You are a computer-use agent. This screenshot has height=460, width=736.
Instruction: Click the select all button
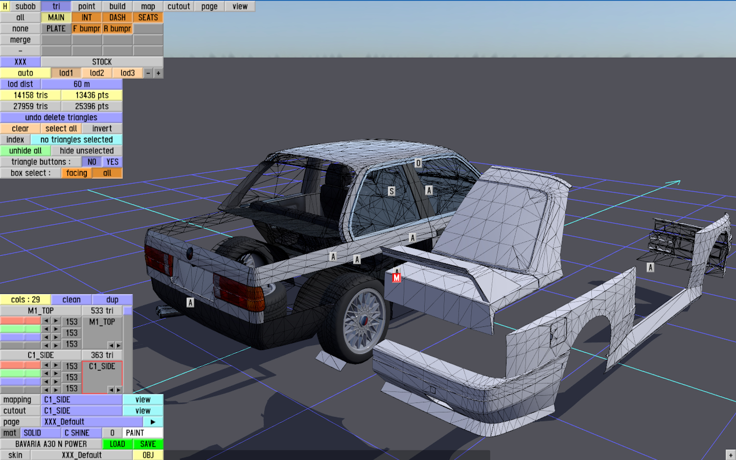61,129
